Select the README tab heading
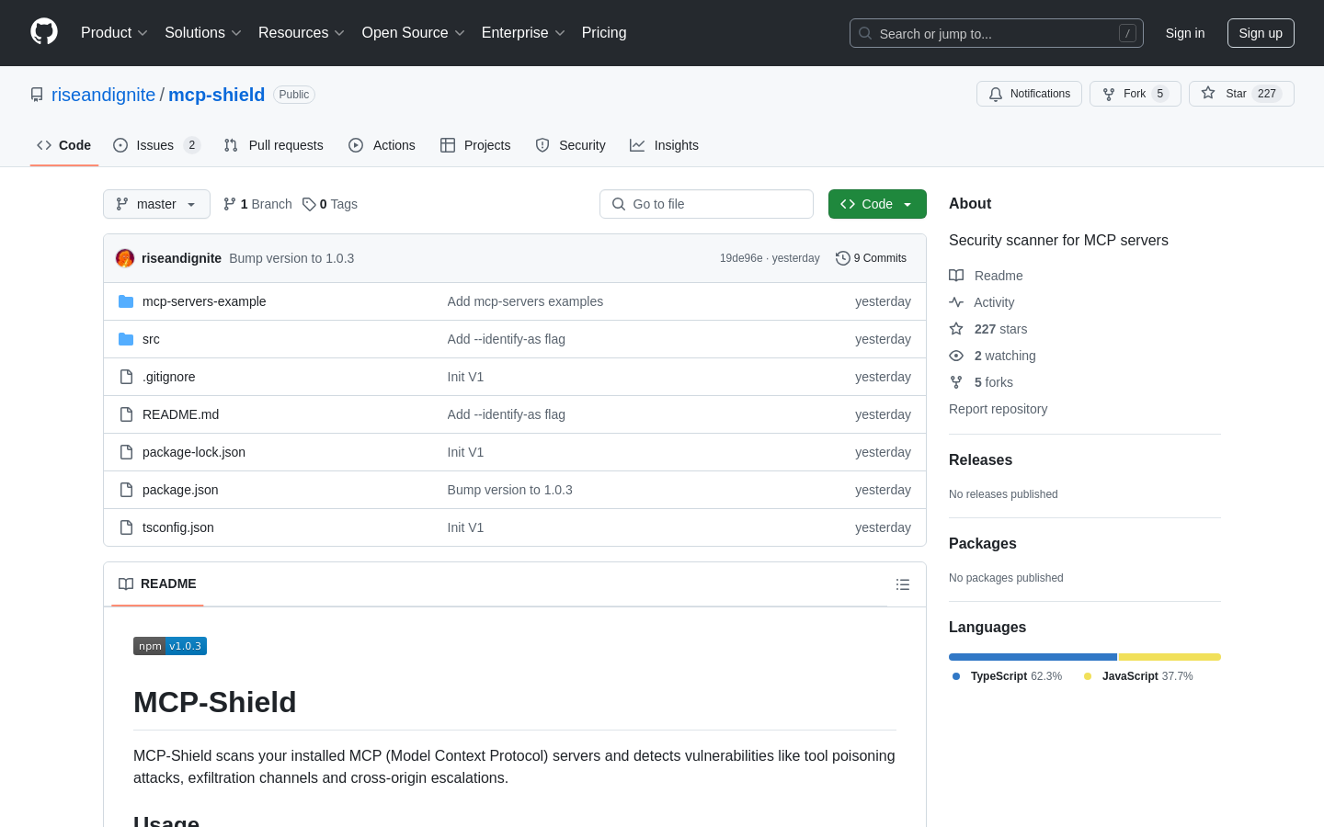 [x=157, y=584]
